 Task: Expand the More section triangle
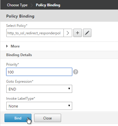coord(7,46)
